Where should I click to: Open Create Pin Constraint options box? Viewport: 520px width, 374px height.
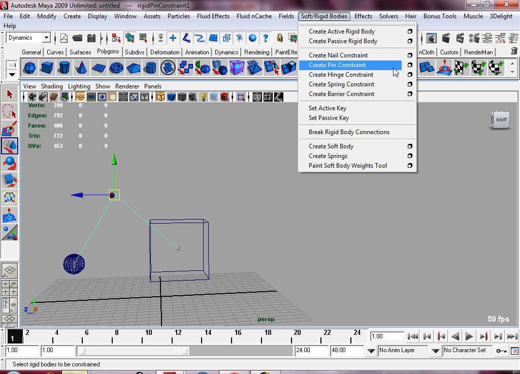coord(410,65)
